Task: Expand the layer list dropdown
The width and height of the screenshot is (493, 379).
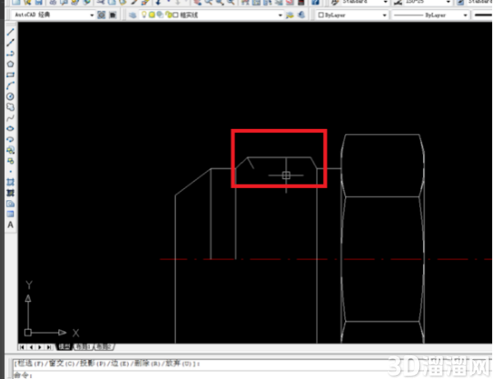Action: pyautogui.click(x=280, y=15)
